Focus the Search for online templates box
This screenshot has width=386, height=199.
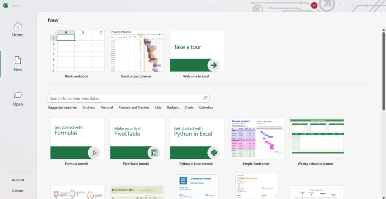click(129, 98)
